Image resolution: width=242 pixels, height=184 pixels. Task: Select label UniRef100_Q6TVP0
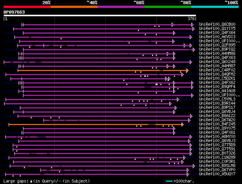pos(217,170)
